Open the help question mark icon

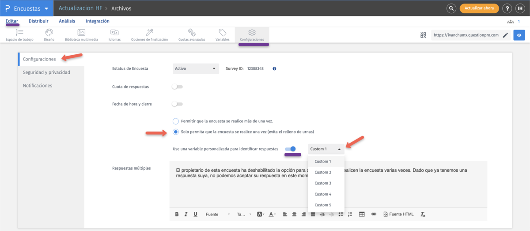(507, 8)
